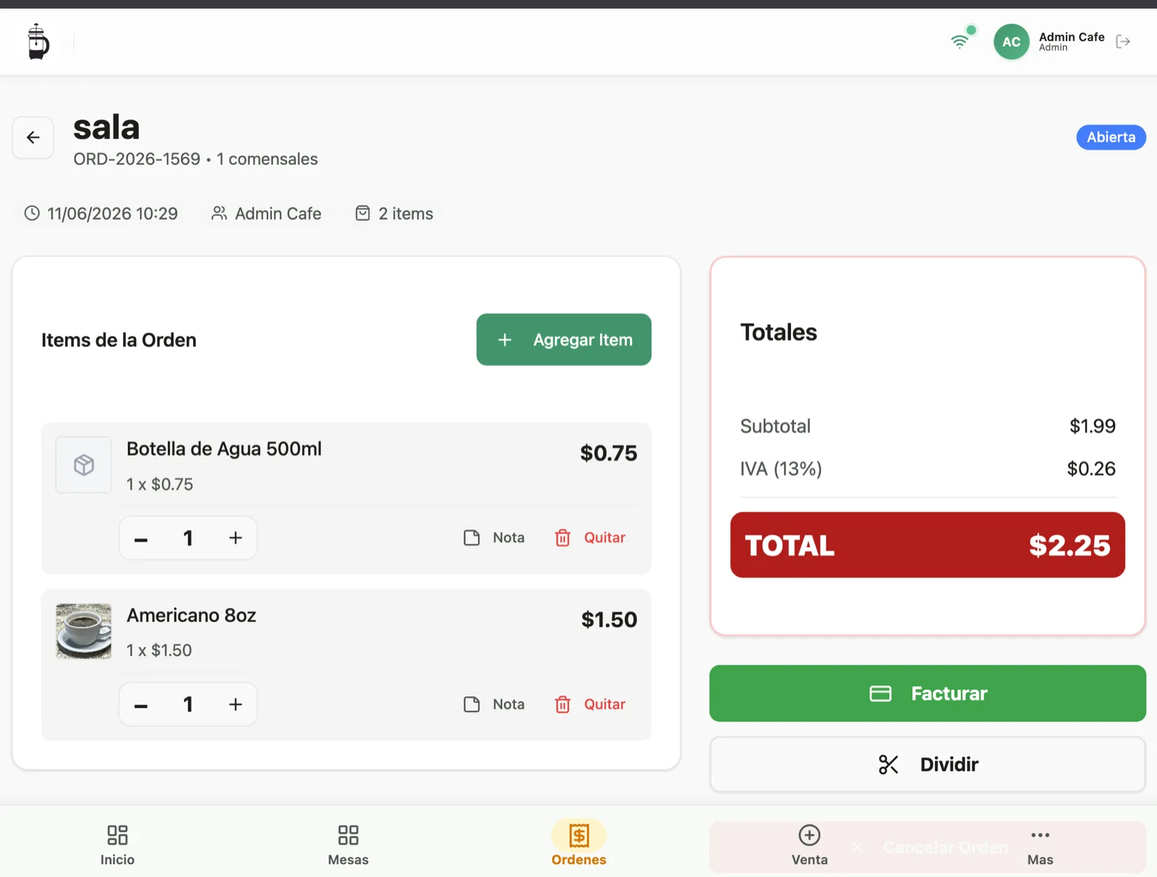Open the Mesas tab
The width and height of the screenshot is (1157, 877).
(348, 845)
